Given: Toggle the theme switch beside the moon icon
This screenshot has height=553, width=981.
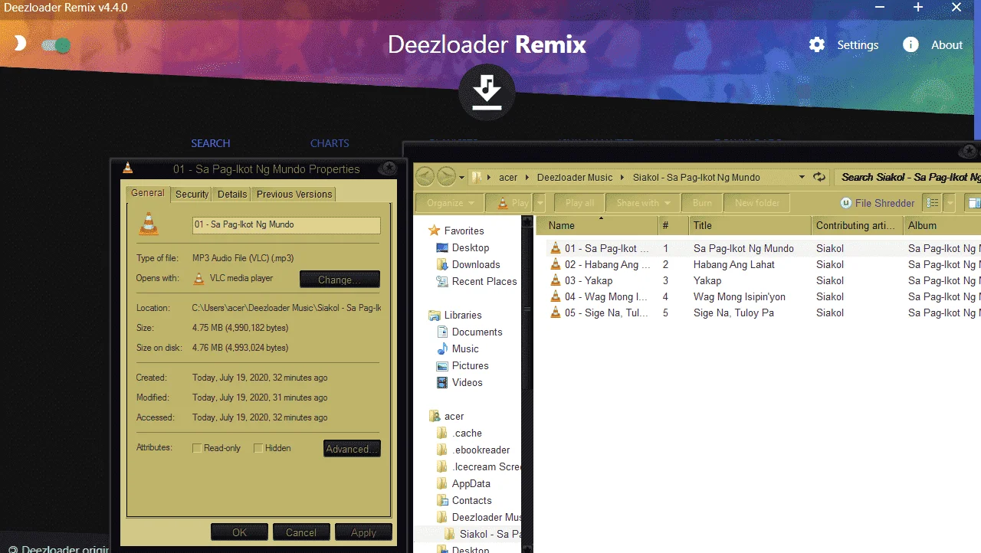Looking at the screenshot, I should click(x=56, y=45).
